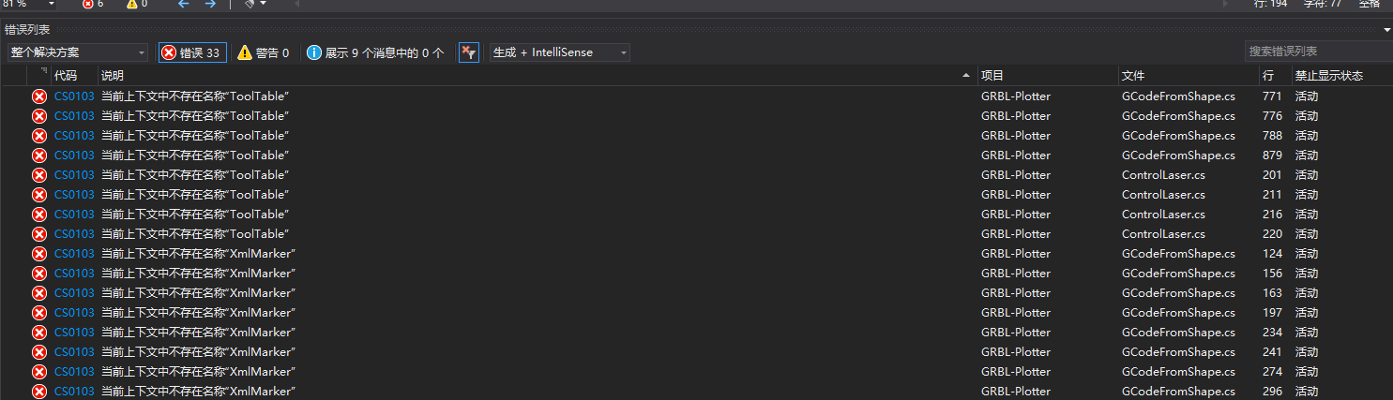Click the error icon on the ToolTable line 771 row
Screen dimensions: 1393x400
tap(39, 96)
